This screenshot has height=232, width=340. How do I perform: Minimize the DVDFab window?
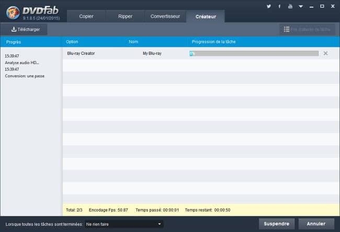(x=311, y=6)
